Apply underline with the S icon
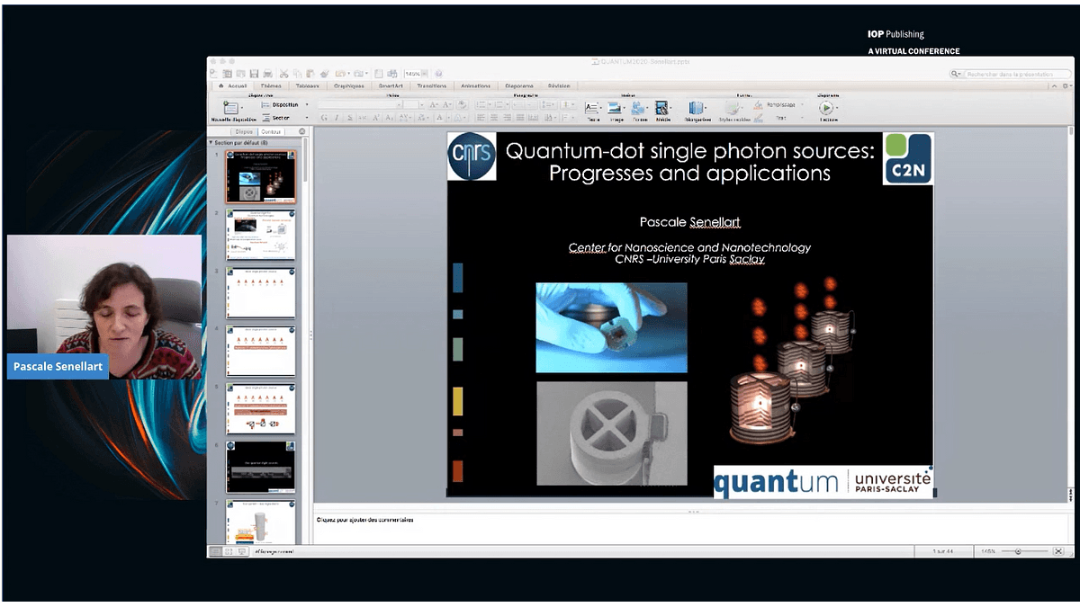Screen dimensions: 1080x607 350,118
